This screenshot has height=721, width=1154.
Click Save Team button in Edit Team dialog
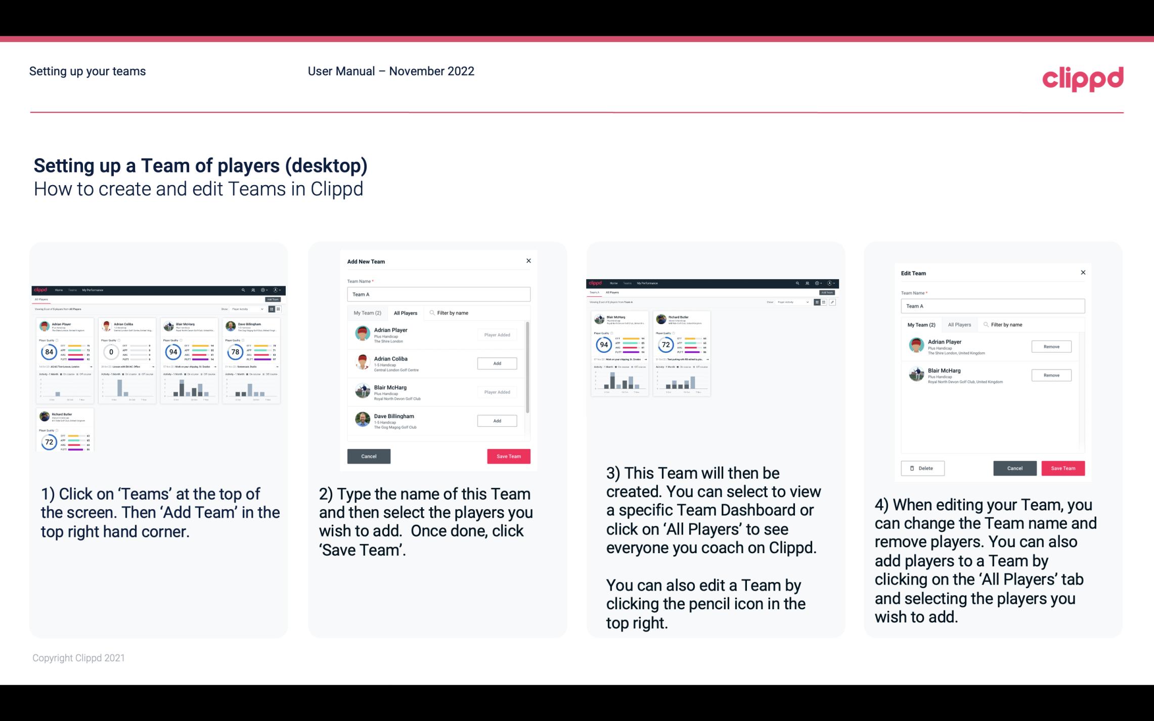pyautogui.click(x=1063, y=468)
